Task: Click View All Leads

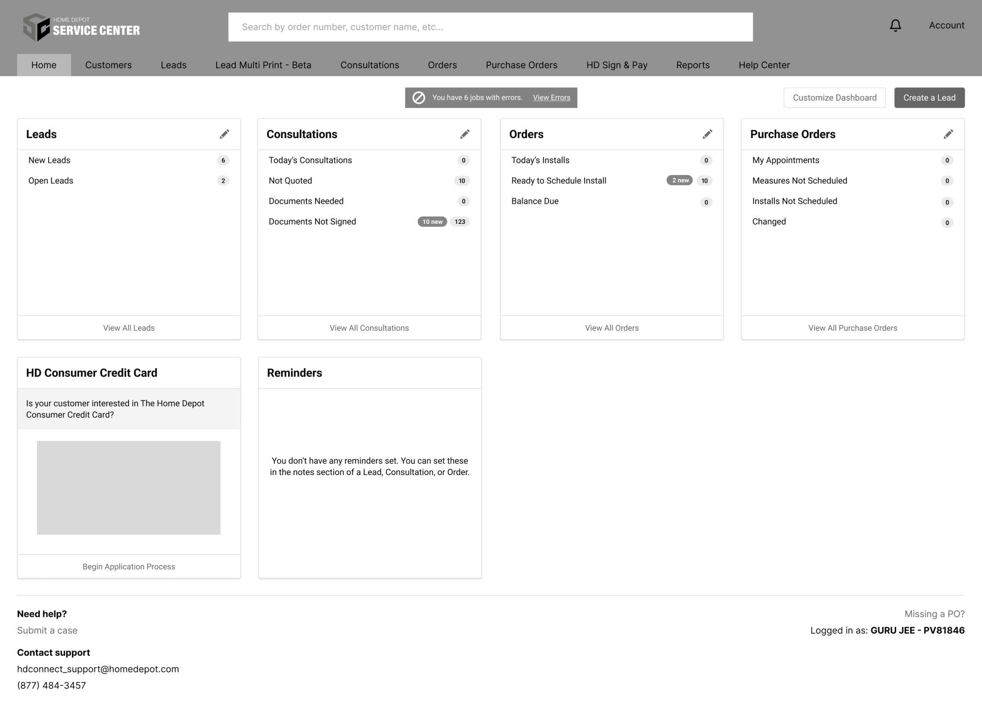Action: point(129,328)
